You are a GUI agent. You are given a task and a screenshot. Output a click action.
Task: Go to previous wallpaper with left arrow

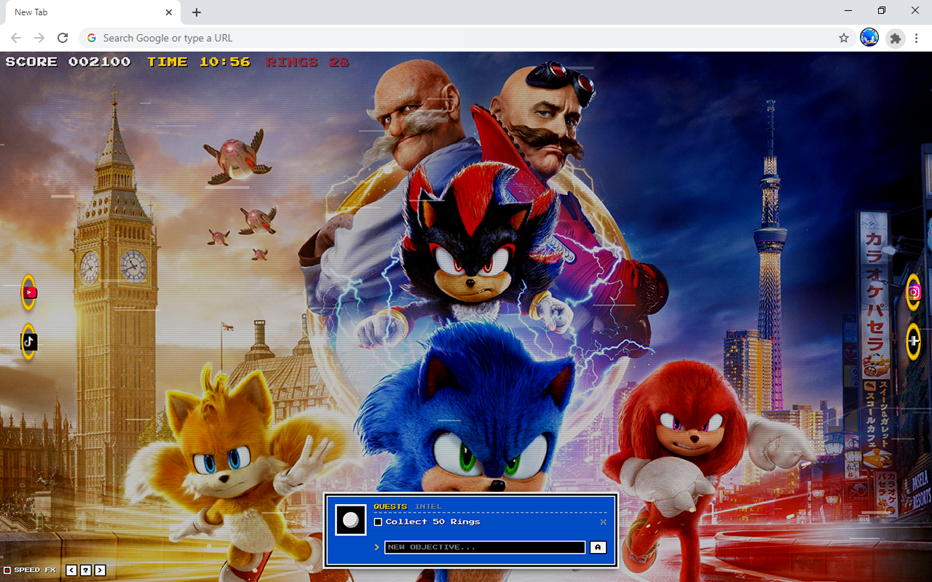point(71,570)
